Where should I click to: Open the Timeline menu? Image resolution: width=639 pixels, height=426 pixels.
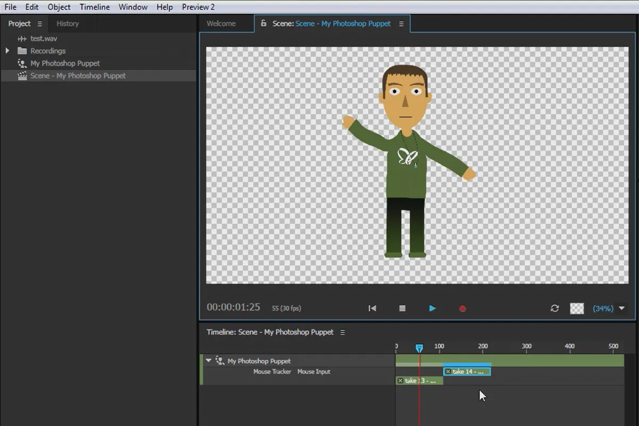(x=95, y=7)
